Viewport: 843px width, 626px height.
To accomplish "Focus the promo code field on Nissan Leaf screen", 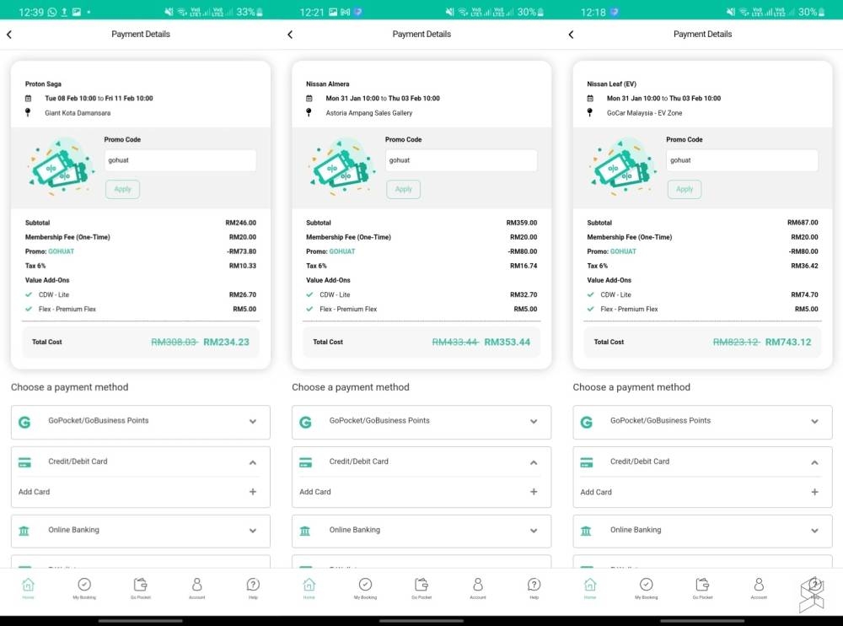I will point(743,160).
